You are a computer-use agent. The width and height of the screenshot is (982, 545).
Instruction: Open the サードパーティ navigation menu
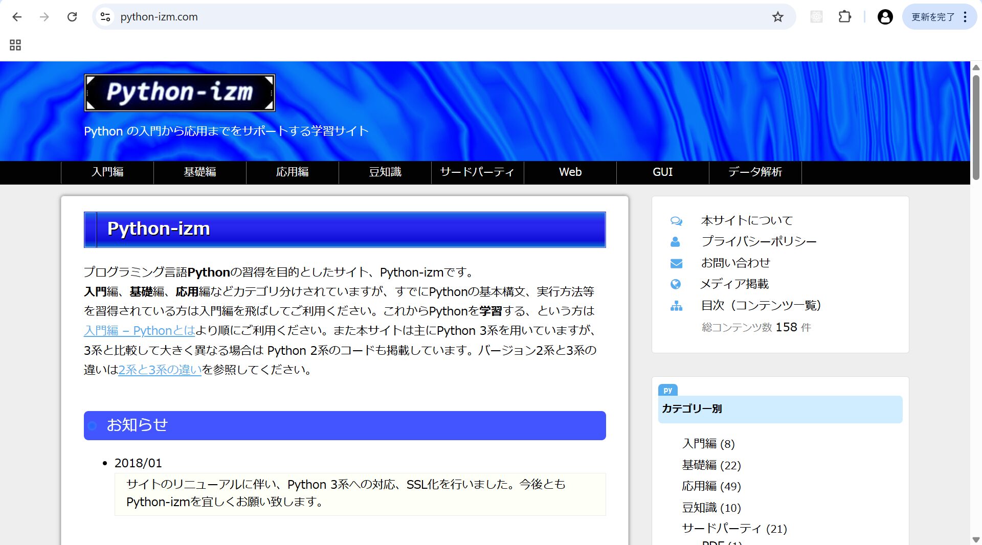pyautogui.click(x=478, y=172)
